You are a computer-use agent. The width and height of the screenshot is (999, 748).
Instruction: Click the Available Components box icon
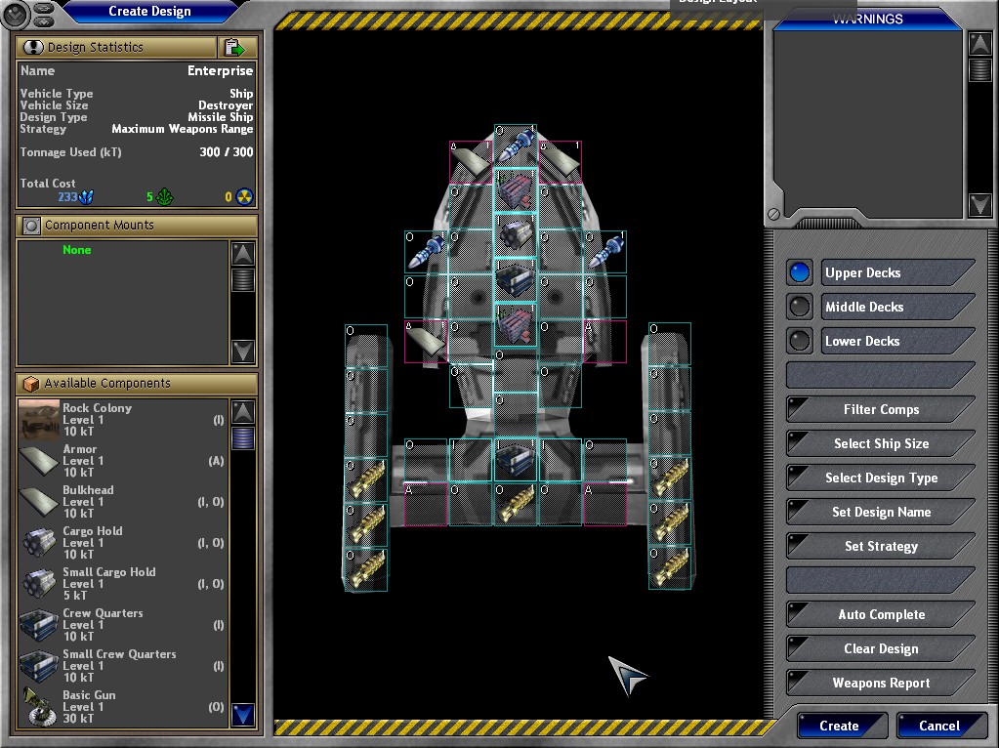(31, 384)
